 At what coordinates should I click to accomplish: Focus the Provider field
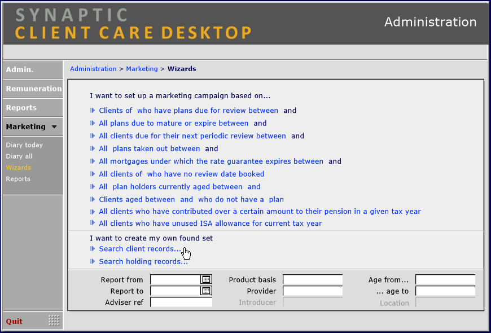(313, 291)
